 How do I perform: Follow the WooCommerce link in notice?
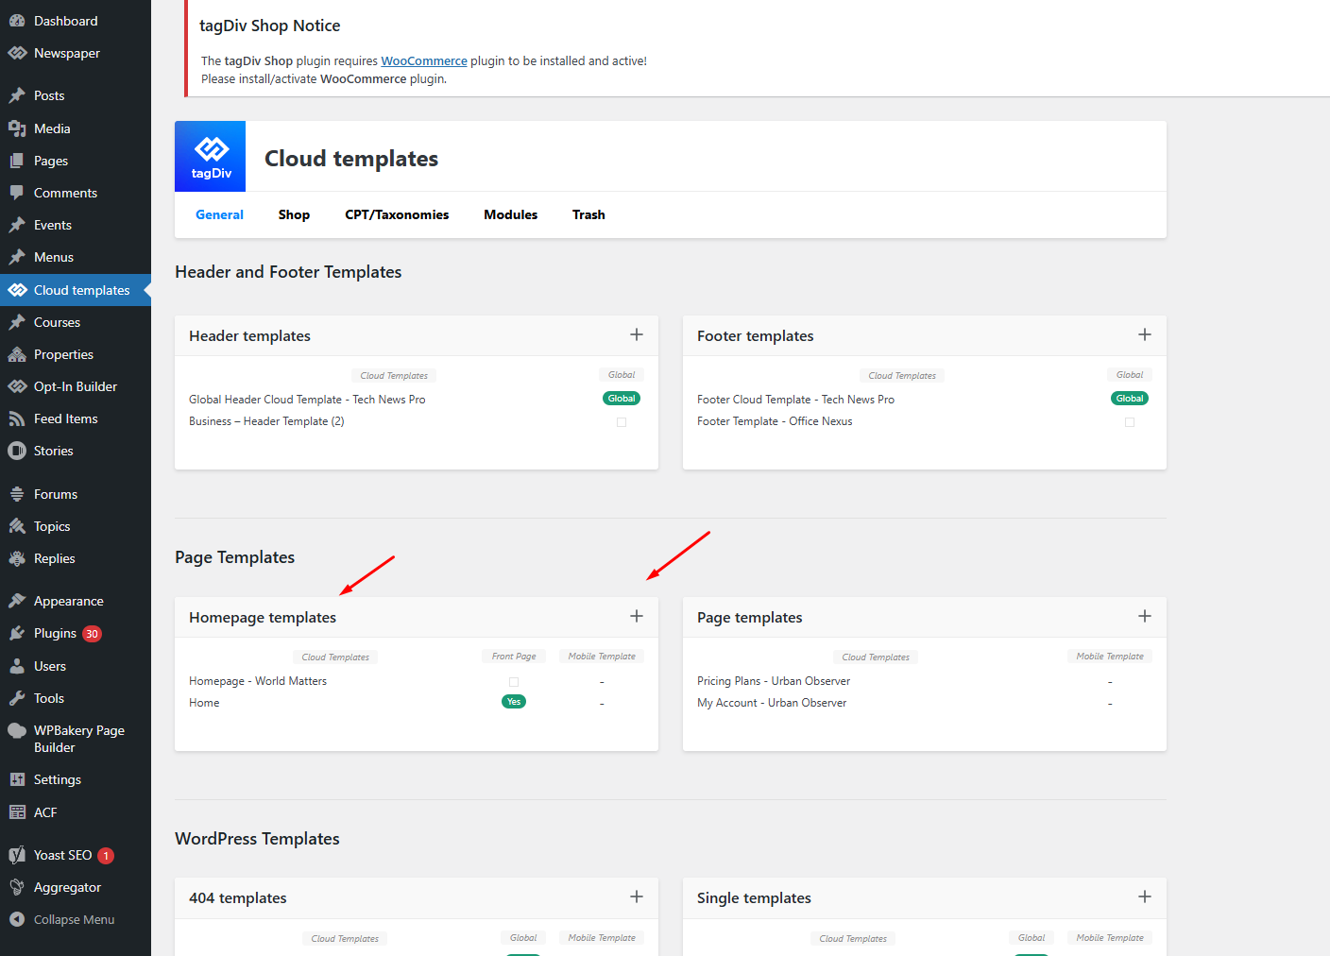pos(424,60)
